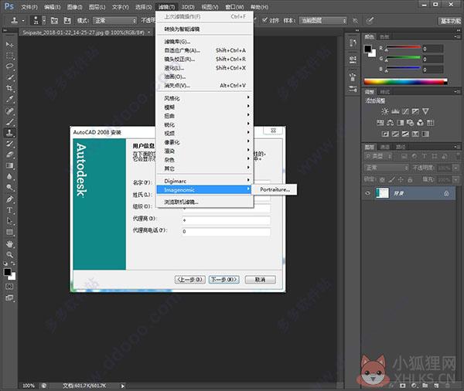This screenshot has height=391, width=464.
Task: Click the color spectrum ramp bar
Action: coord(405,82)
